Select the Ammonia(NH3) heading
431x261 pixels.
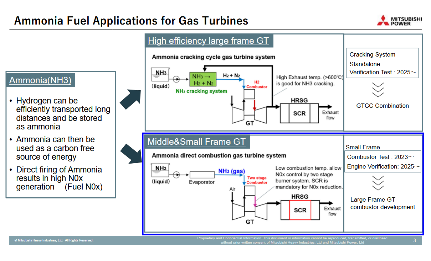click(x=40, y=80)
